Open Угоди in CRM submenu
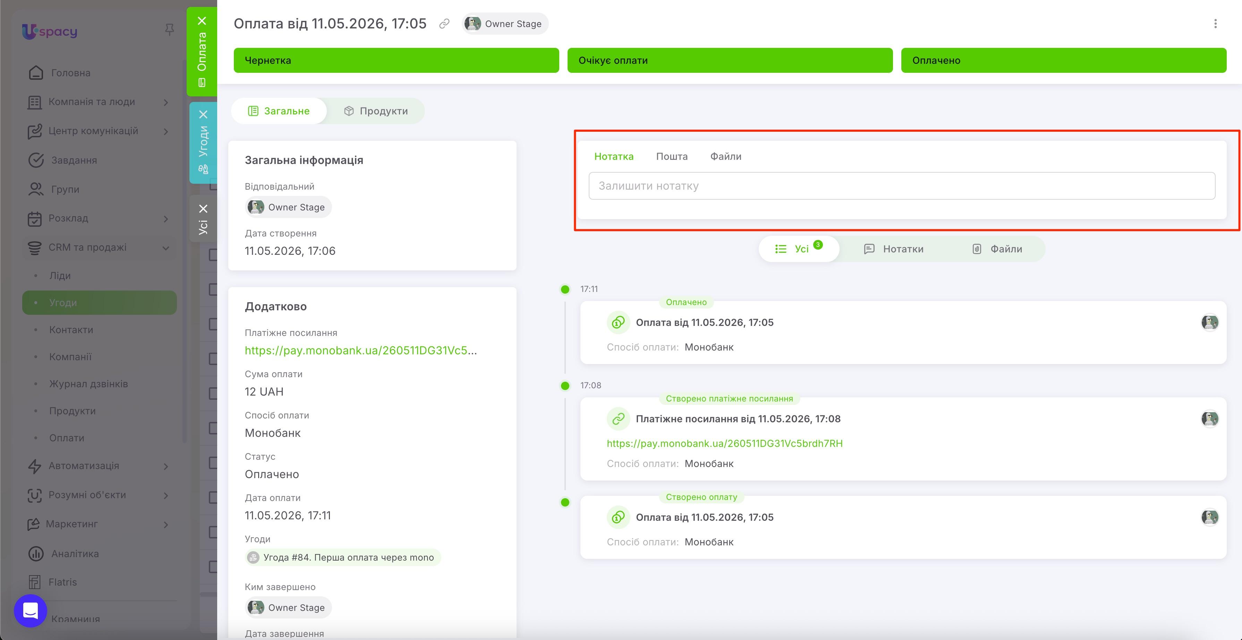Image resolution: width=1242 pixels, height=640 pixels. click(99, 303)
